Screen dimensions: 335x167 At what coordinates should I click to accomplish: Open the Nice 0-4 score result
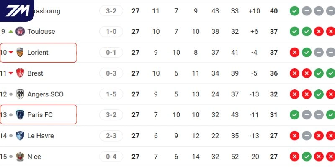click(x=111, y=157)
